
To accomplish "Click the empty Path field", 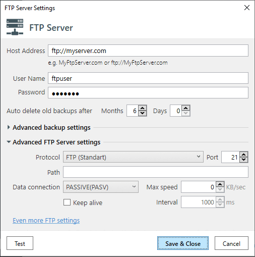I will pyautogui.click(x=156, y=172).
